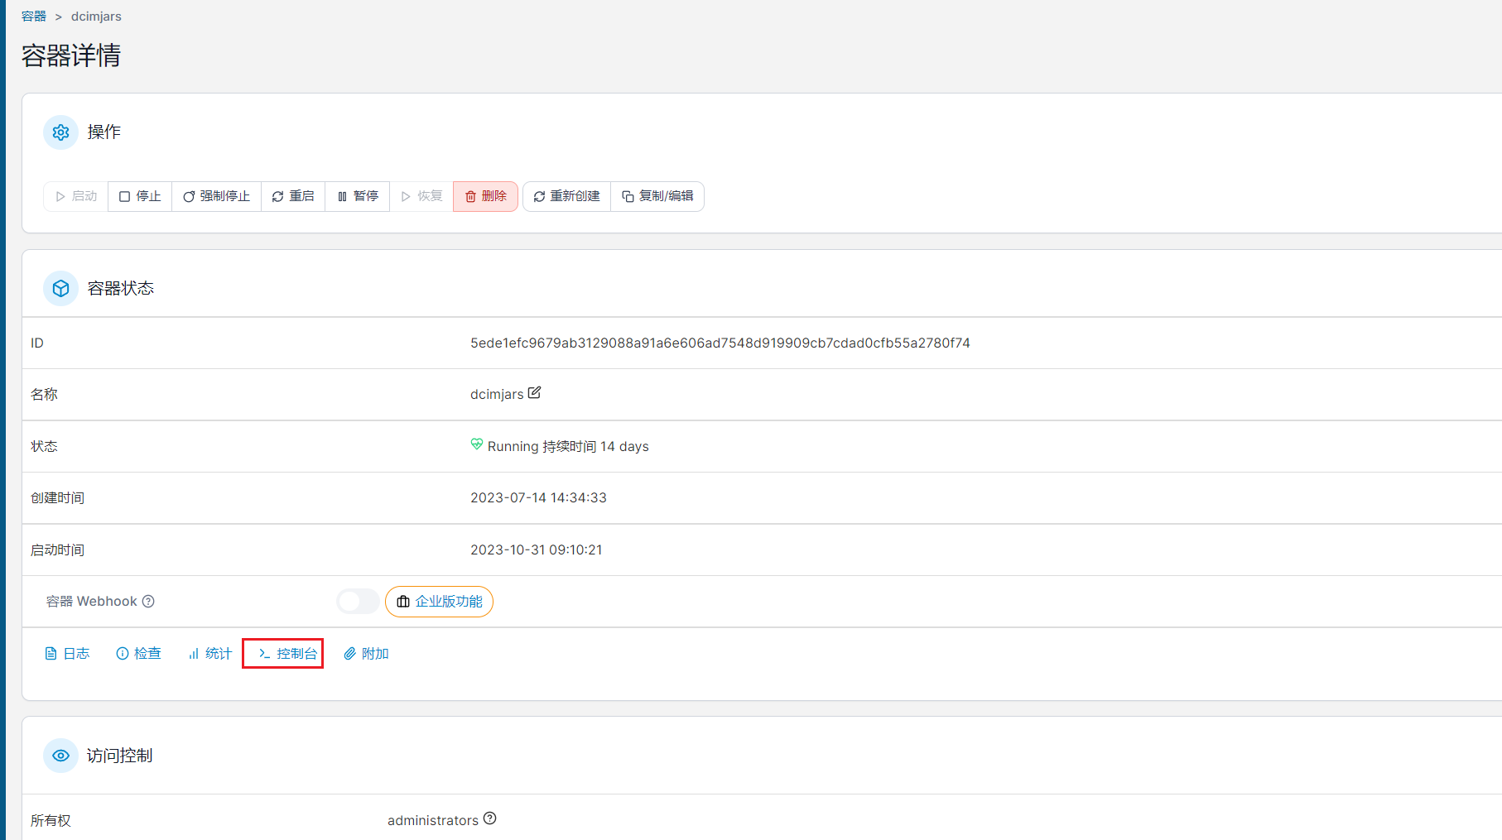Image resolution: width=1502 pixels, height=840 pixels.
Task: Click the start time 2023-10-31 09:10:21
Action: pyautogui.click(x=537, y=550)
